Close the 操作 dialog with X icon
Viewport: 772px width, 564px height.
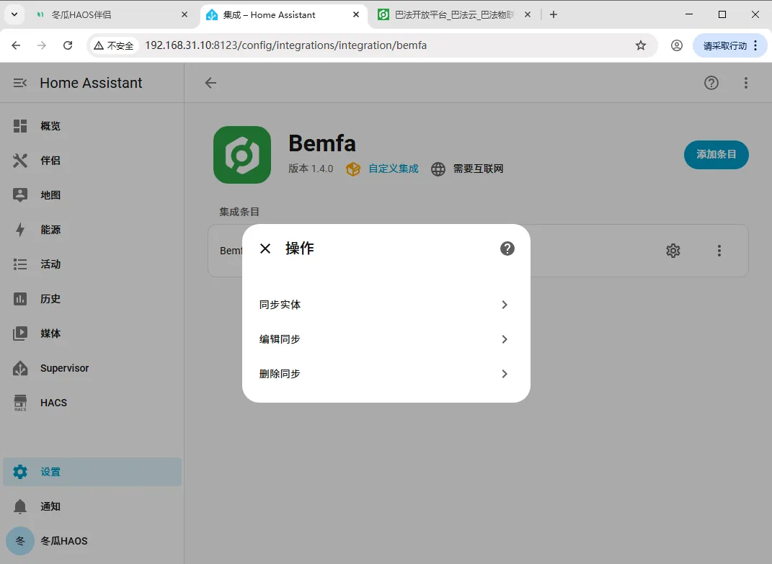tap(265, 249)
